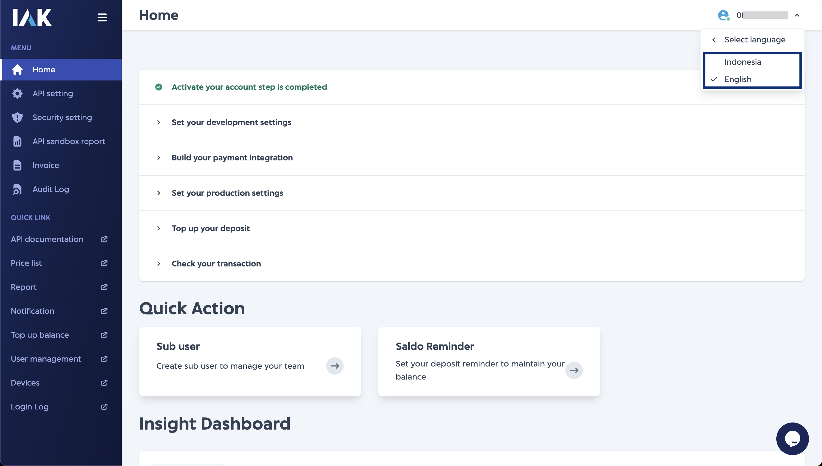Open the Audit Log page

coord(51,189)
